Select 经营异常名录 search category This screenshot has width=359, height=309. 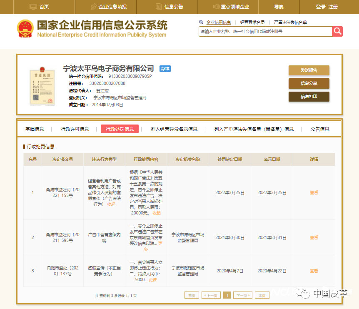point(252,22)
